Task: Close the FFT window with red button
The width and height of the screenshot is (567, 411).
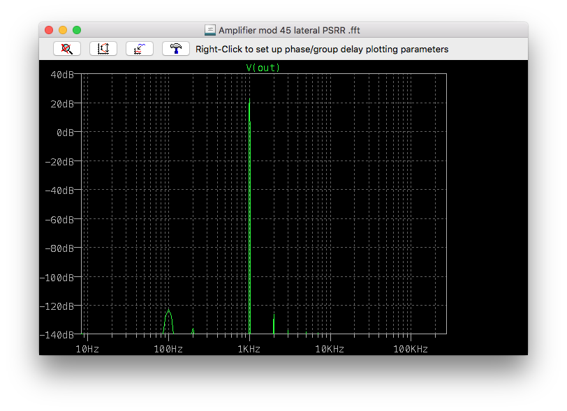Action: point(49,30)
